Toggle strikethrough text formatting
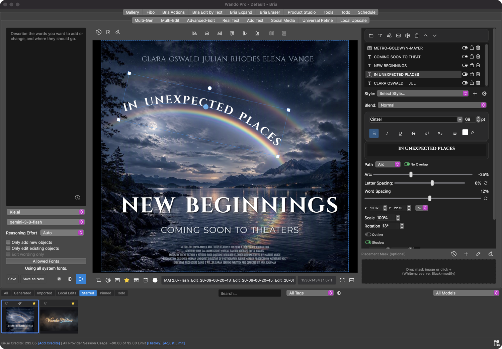 pyautogui.click(x=413, y=133)
